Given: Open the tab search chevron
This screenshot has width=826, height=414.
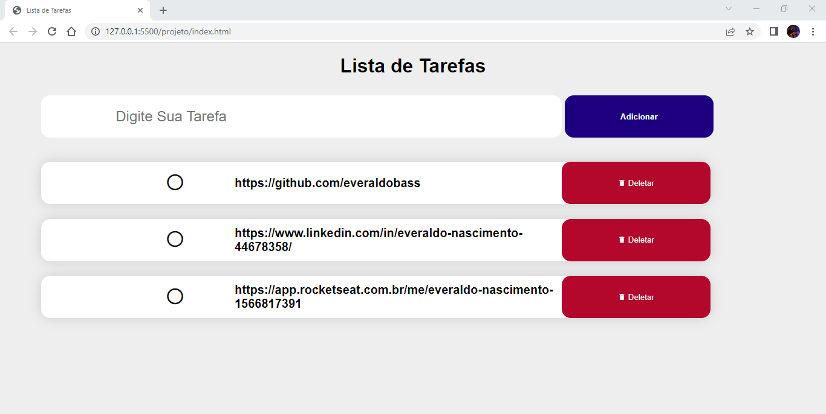Looking at the screenshot, I should pyautogui.click(x=729, y=8).
